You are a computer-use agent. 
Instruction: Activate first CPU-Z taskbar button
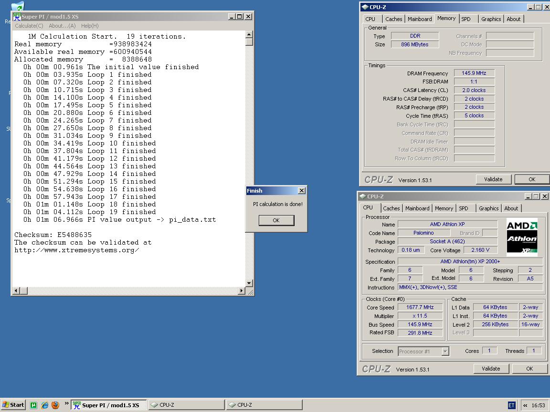click(x=186, y=405)
